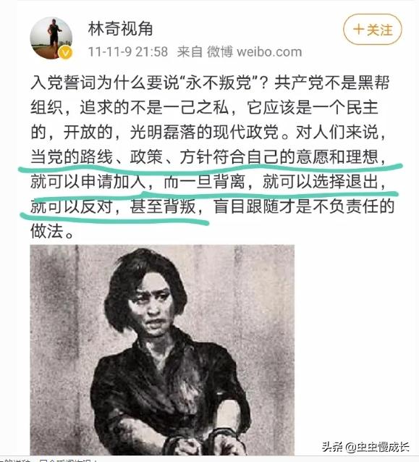Select the text 光明磊落的现代政党
Screen dimensions: 419x462
204,132
